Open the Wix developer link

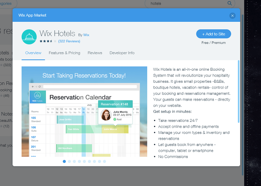86,35
